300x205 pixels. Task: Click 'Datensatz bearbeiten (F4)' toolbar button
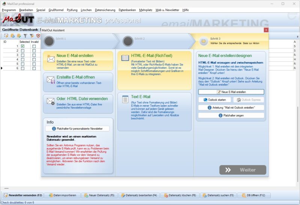point(139,195)
